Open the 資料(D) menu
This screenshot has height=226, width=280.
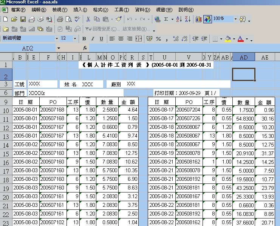(142, 10)
